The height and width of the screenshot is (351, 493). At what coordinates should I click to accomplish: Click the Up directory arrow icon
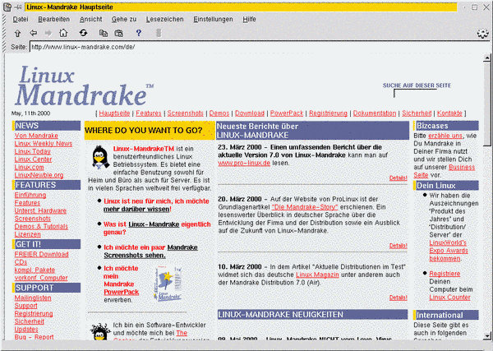coord(17,33)
